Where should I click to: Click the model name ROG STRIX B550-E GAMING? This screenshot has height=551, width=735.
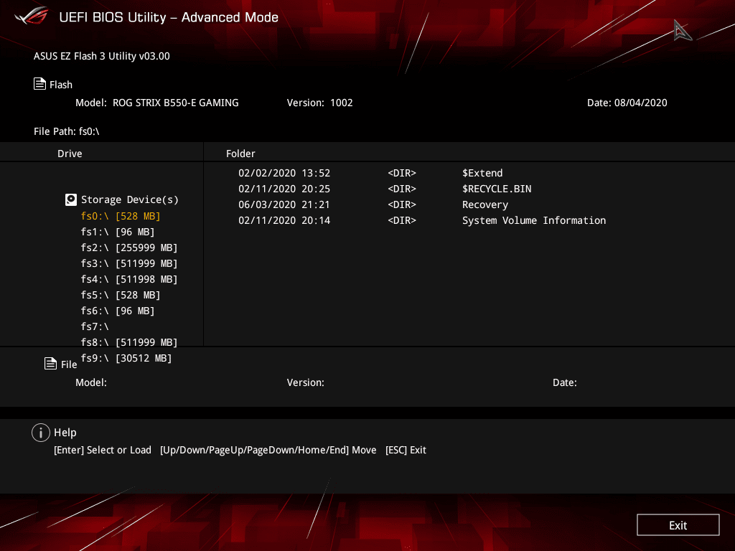[176, 103]
